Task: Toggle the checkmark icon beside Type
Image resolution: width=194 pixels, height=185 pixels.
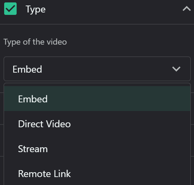Action: (x=10, y=9)
